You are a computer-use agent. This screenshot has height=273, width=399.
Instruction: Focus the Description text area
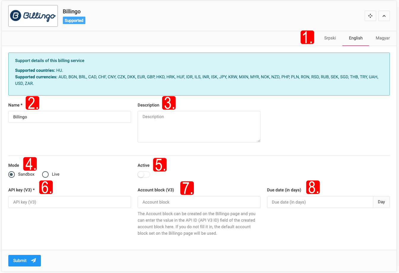point(199,127)
